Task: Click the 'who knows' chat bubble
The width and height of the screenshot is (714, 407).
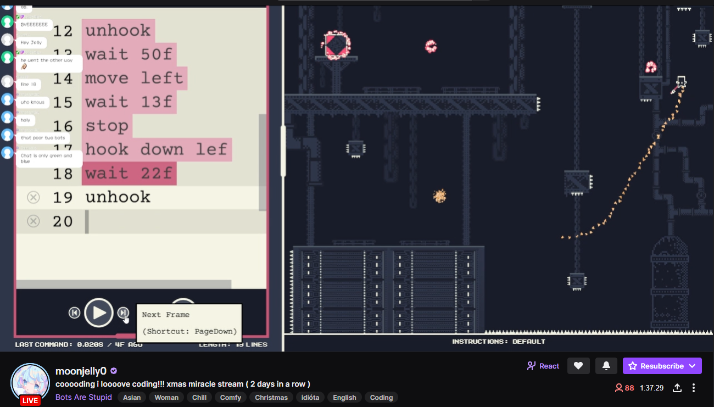Action: point(33,102)
